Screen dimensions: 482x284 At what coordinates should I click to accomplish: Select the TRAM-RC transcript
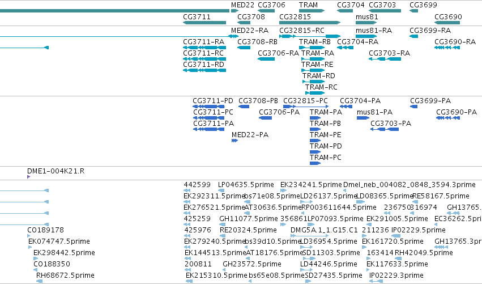click(x=321, y=87)
